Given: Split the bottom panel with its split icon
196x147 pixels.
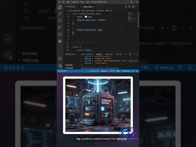Looking at the screenshot, I should pyautogui.click(x=130, y=54).
